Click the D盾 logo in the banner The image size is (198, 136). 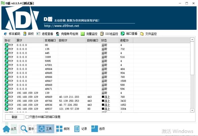point(22,18)
